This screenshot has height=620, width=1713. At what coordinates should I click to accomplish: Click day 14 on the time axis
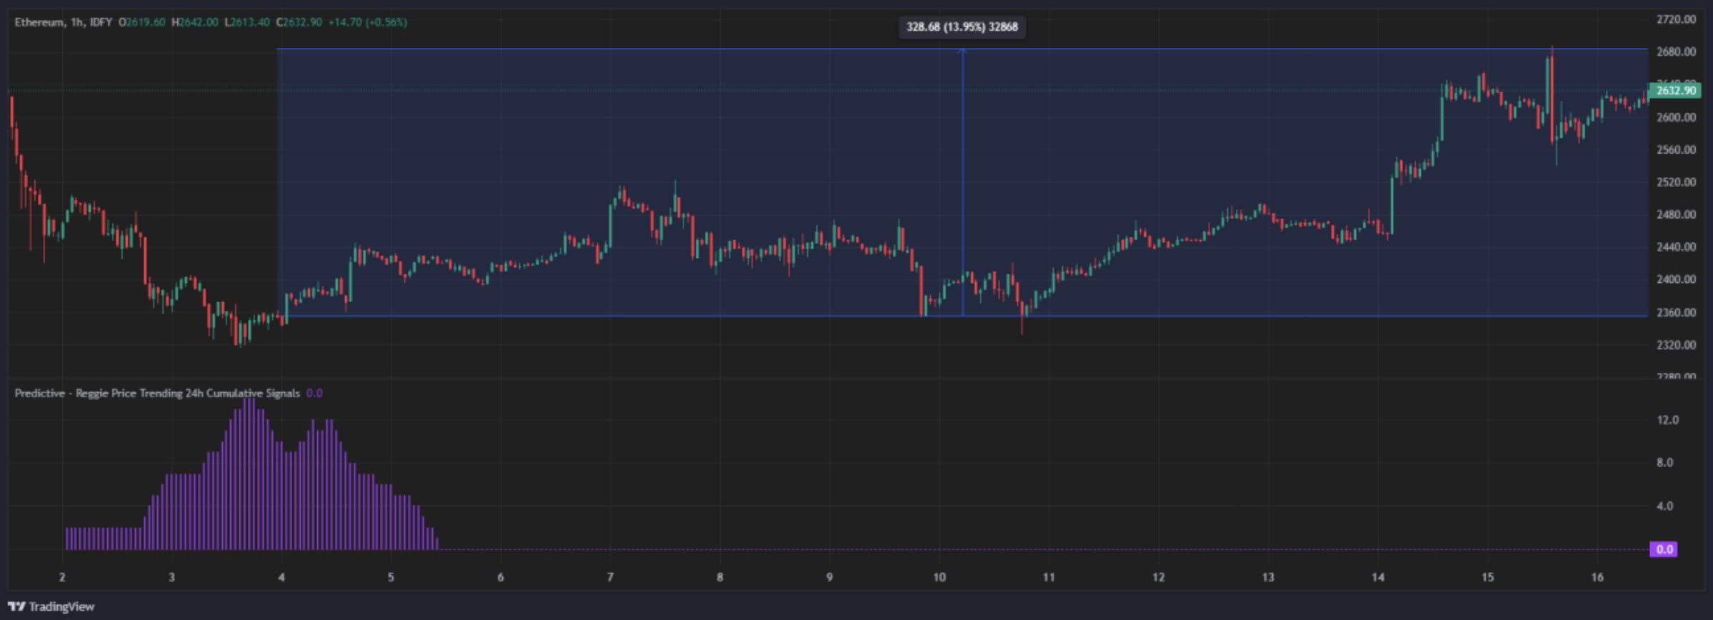[1378, 577]
